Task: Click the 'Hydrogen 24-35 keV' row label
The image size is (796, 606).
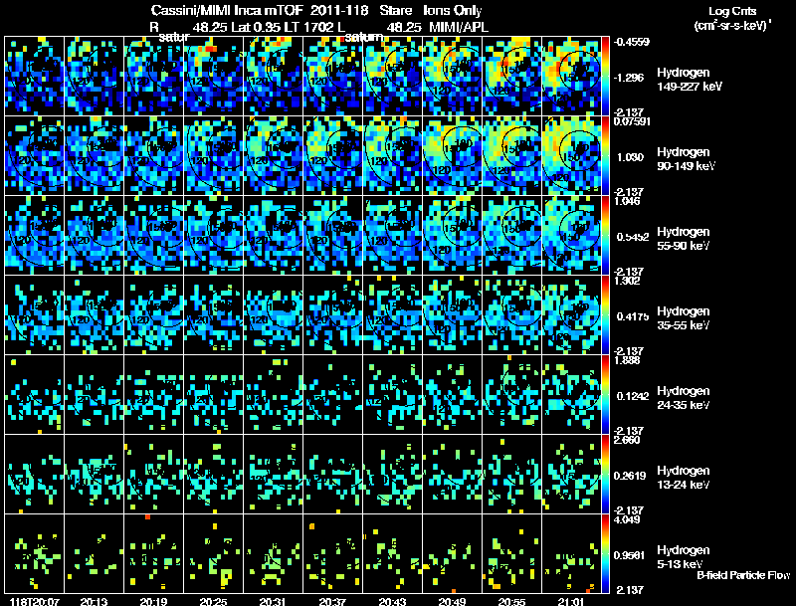Action: (x=684, y=398)
